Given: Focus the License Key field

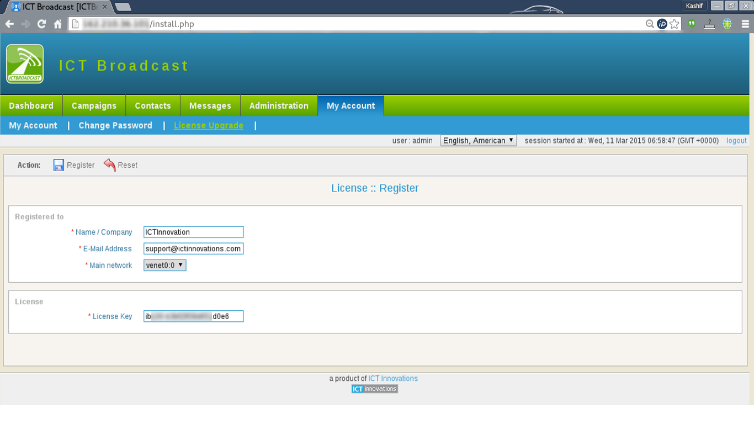Looking at the screenshot, I should (x=193, y=316).
